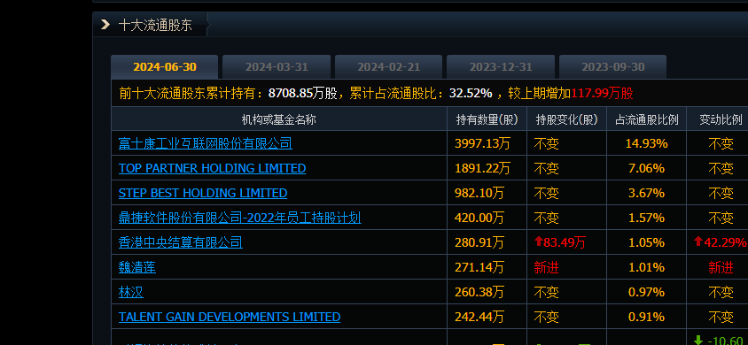Open 富士康工业互联网股份有限公司 link

tap(205, 143)
